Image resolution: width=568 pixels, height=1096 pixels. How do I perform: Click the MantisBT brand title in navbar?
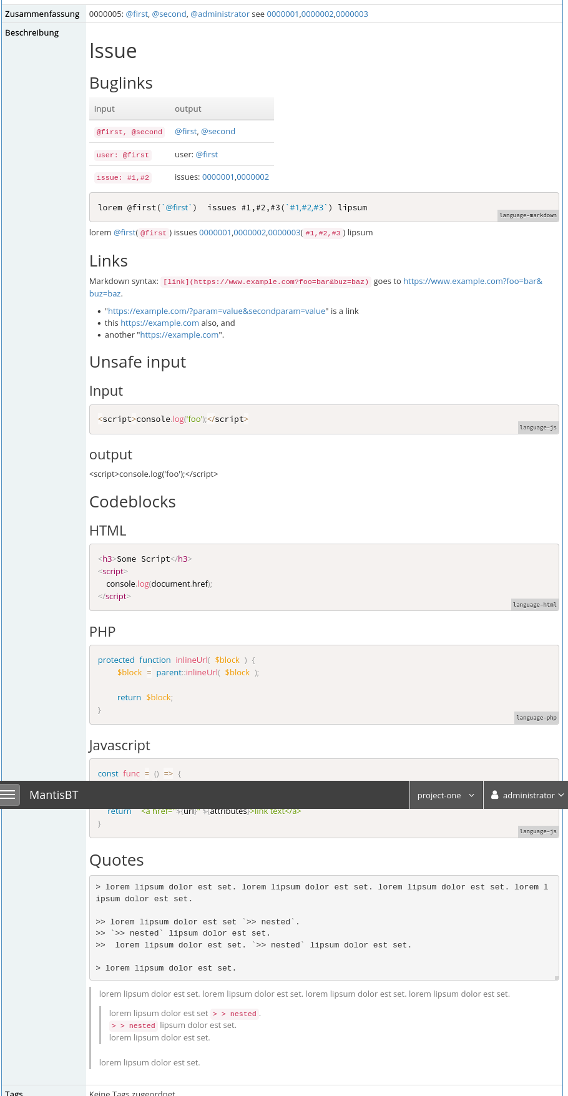click(54, 795)
